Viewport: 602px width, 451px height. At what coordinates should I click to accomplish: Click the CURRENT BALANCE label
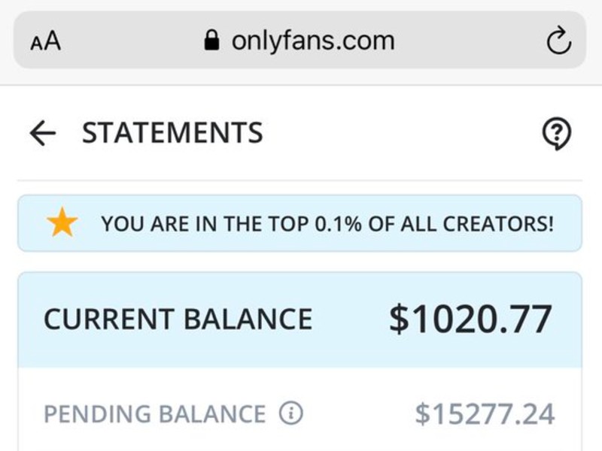coord(178,319)
